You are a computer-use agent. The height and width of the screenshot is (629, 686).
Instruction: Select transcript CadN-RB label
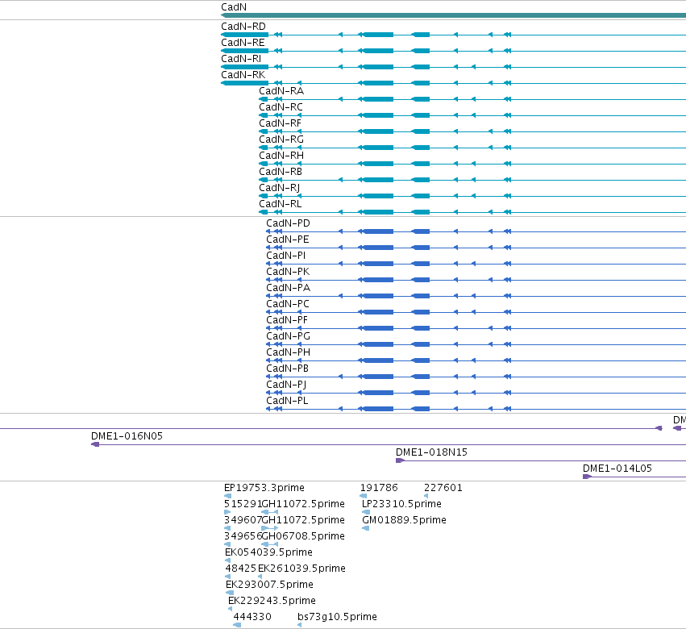click(281, 172)
